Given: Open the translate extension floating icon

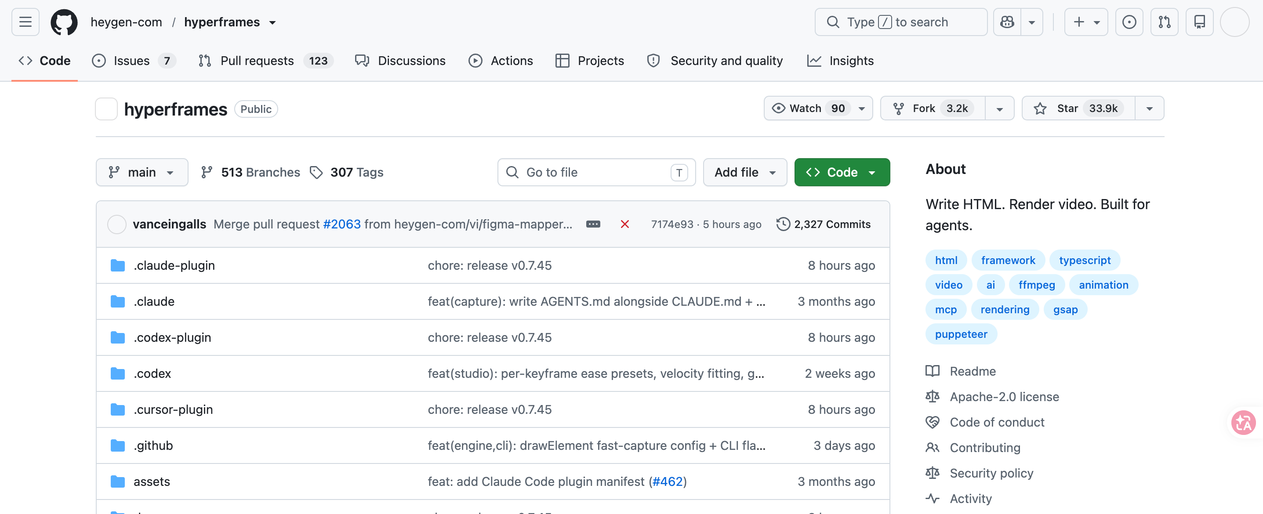Looking at the screenshot, I should [x=1243, y=422].
